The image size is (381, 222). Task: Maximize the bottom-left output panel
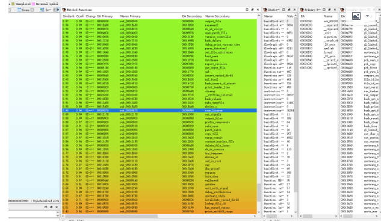[x=46, y=207]
